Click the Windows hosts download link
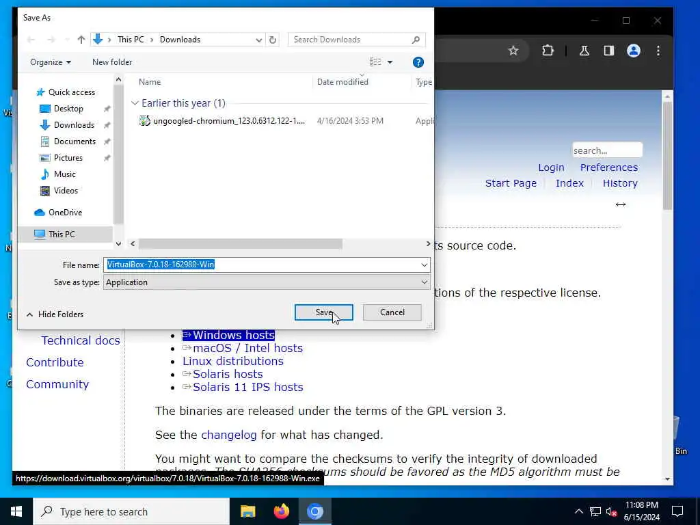The image size is (700, 525). [x=228, y=335]
